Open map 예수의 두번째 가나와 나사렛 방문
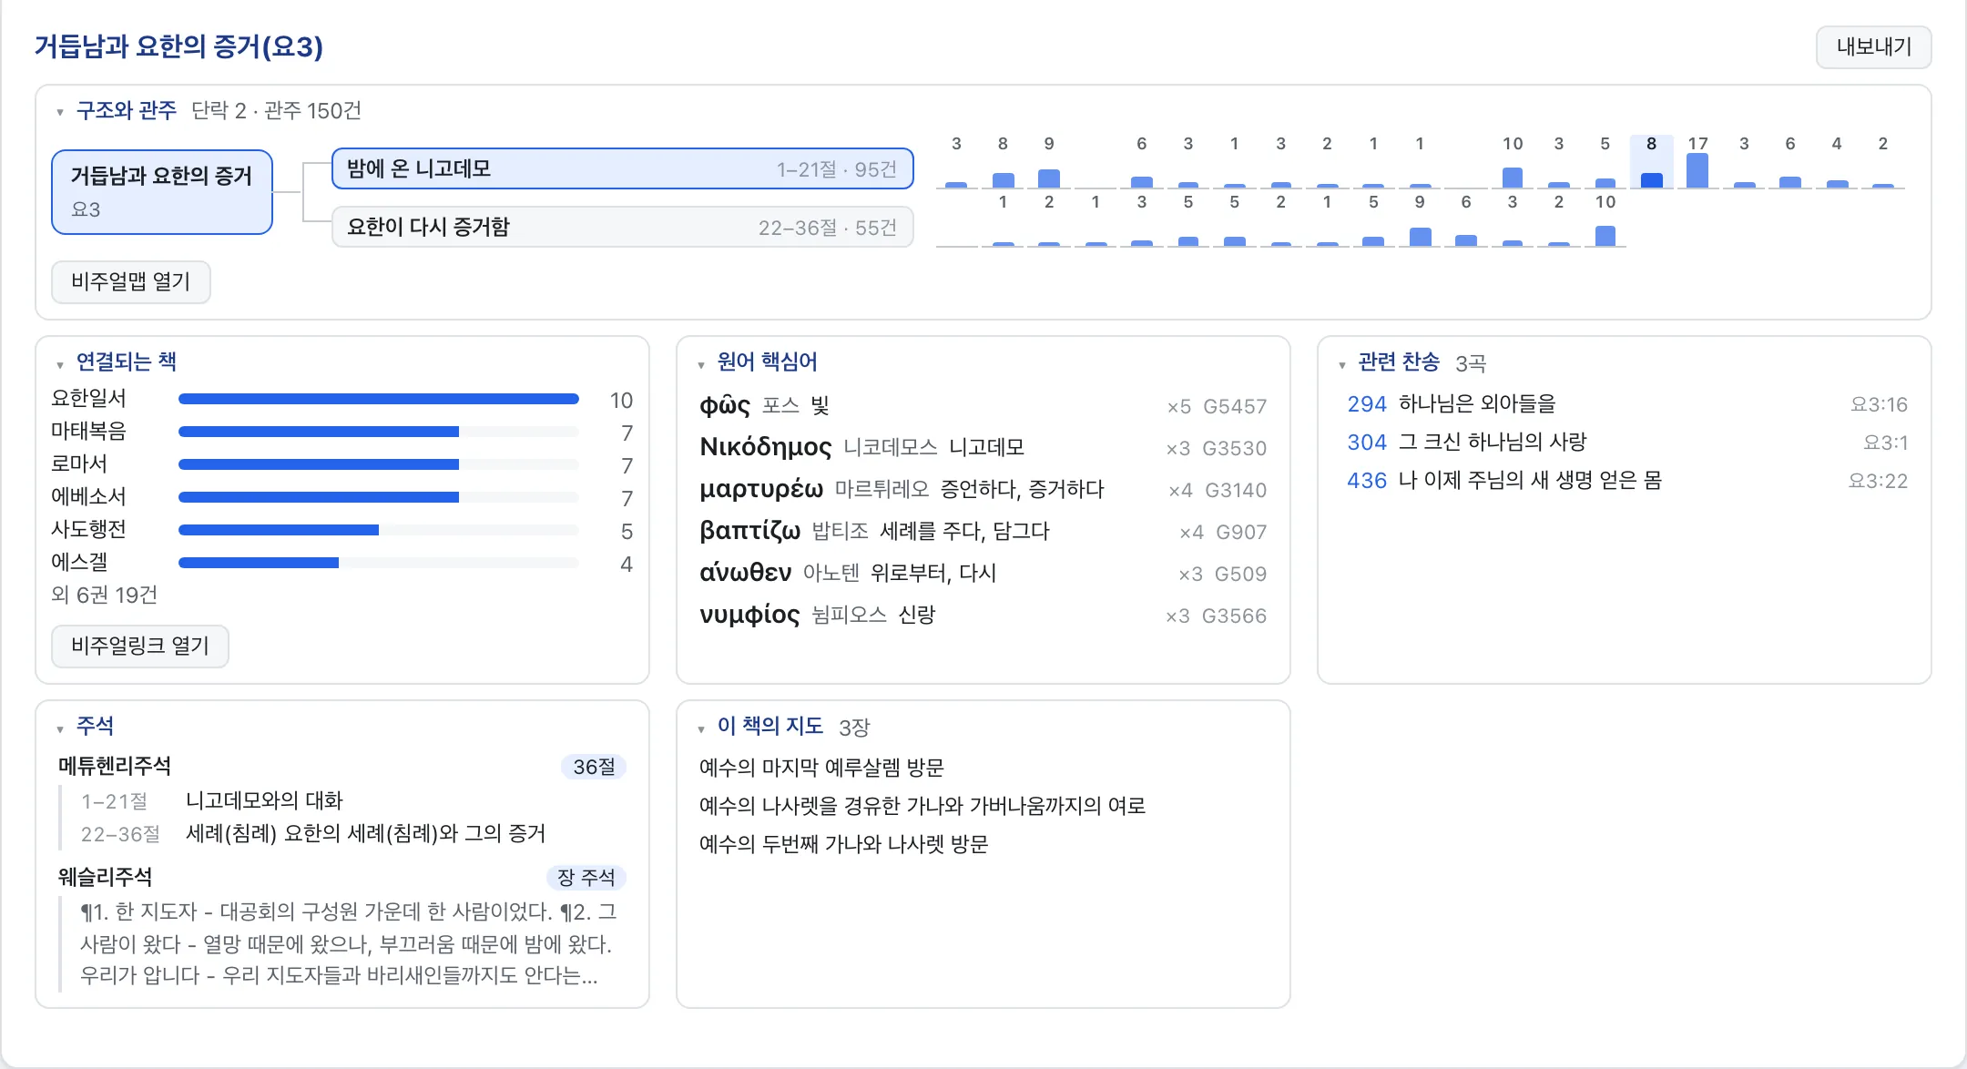This screenshot has height=1069, width=1967. (x=843, y=844)
